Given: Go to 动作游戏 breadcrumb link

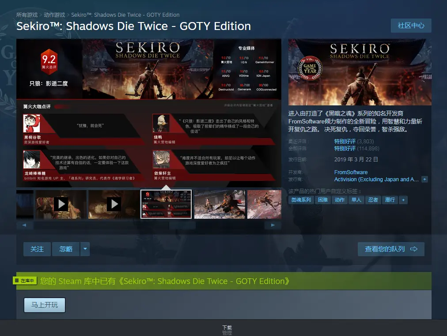Looking at the screenshot, I should click(54, 15).
